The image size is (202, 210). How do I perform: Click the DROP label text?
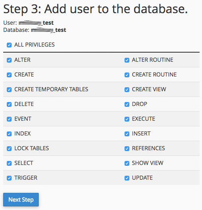(x=139, y=104)
